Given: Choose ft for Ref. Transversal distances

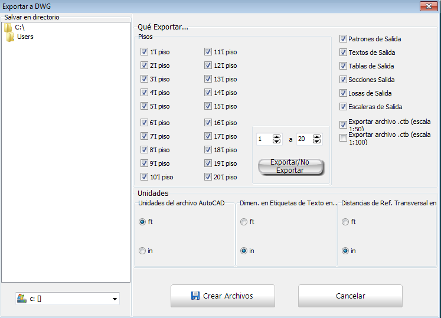Looking at the screenshot, I should pyautogui.click(x=345, y=222).
